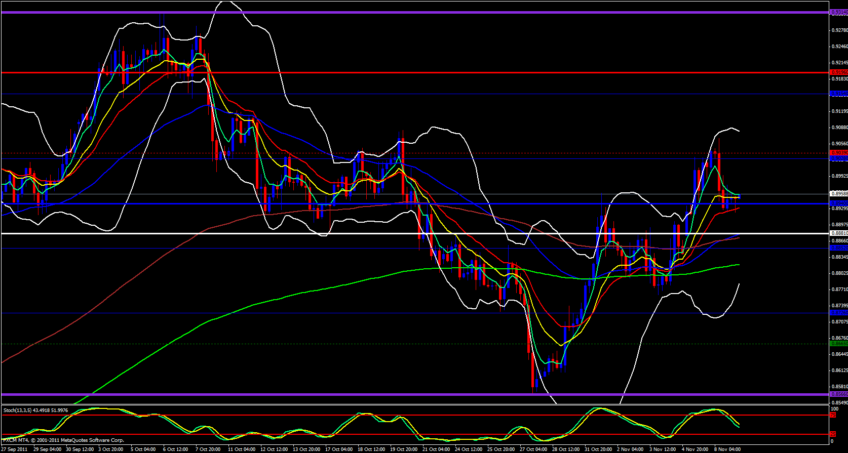The image size is (848, 453).
Task: Select the stochastic 25 level marker
Action: pyautogui.click(x=832, y=434)
